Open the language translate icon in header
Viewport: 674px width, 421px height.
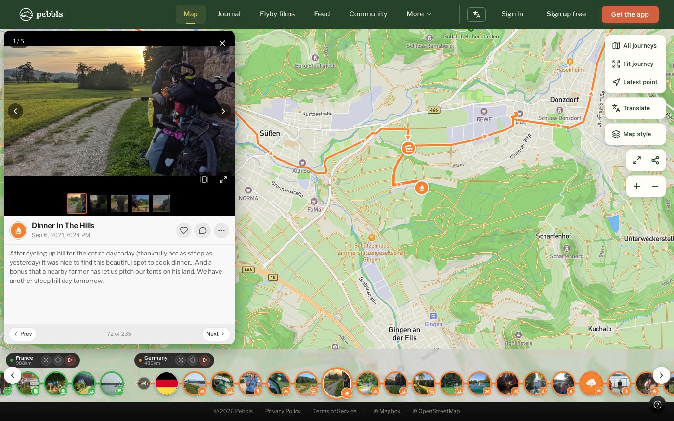[477, 14]
